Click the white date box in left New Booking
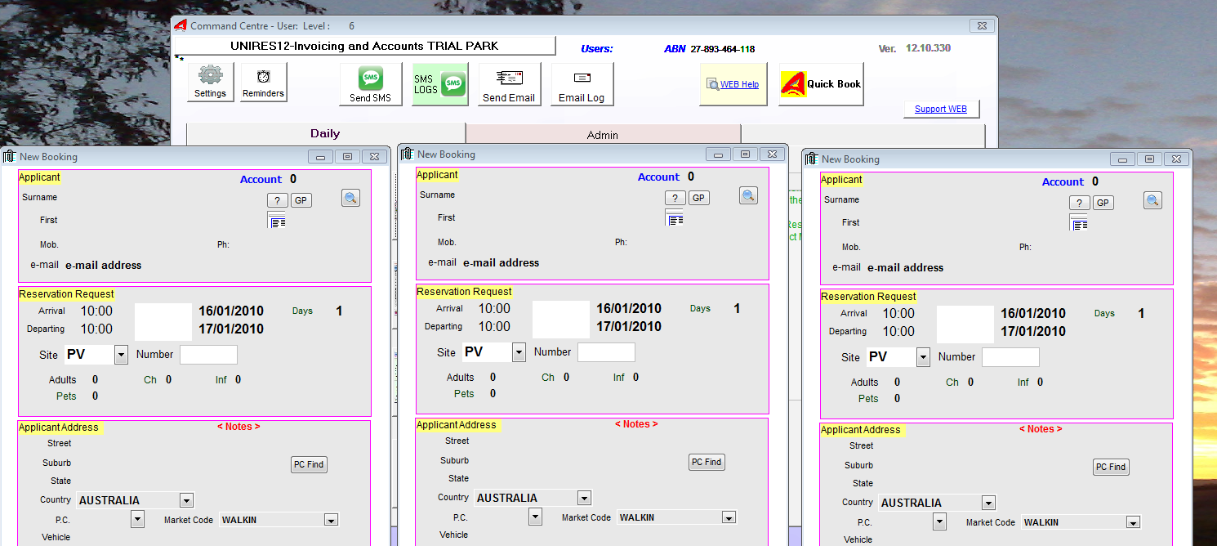 click(163, 322)
